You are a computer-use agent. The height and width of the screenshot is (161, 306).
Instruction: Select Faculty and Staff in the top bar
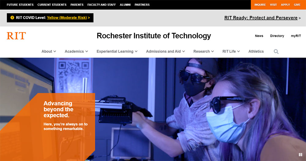(102, 5)
